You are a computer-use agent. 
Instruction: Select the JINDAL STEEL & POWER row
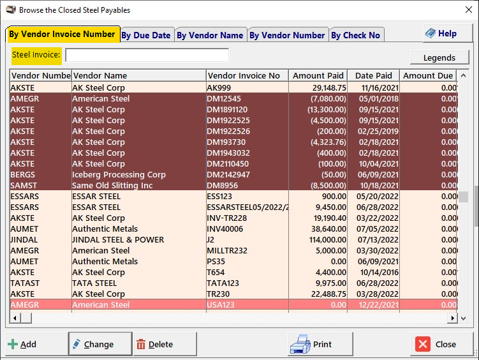click(233, 239)
